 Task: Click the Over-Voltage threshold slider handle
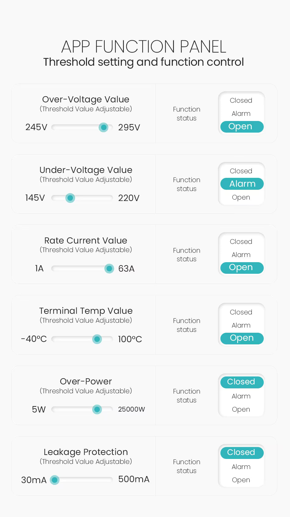pos(104,127)
